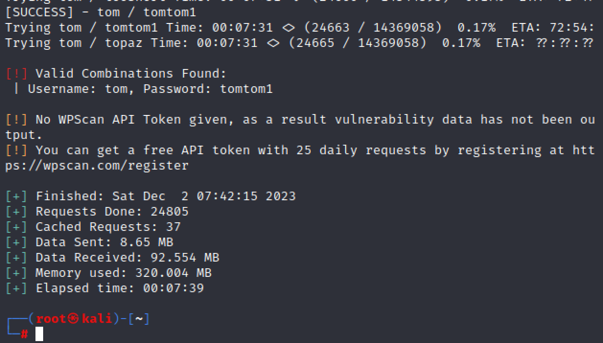Click the white cursor block at the prompt
Viewport: 603px width, 343px height.
(x=39, y=334)
